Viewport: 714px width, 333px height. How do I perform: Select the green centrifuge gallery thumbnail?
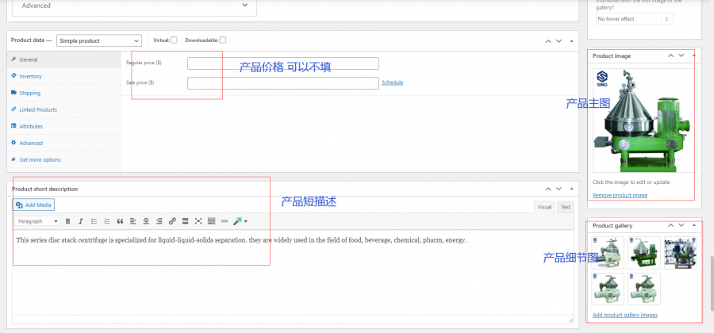click(x=644, y=252)
